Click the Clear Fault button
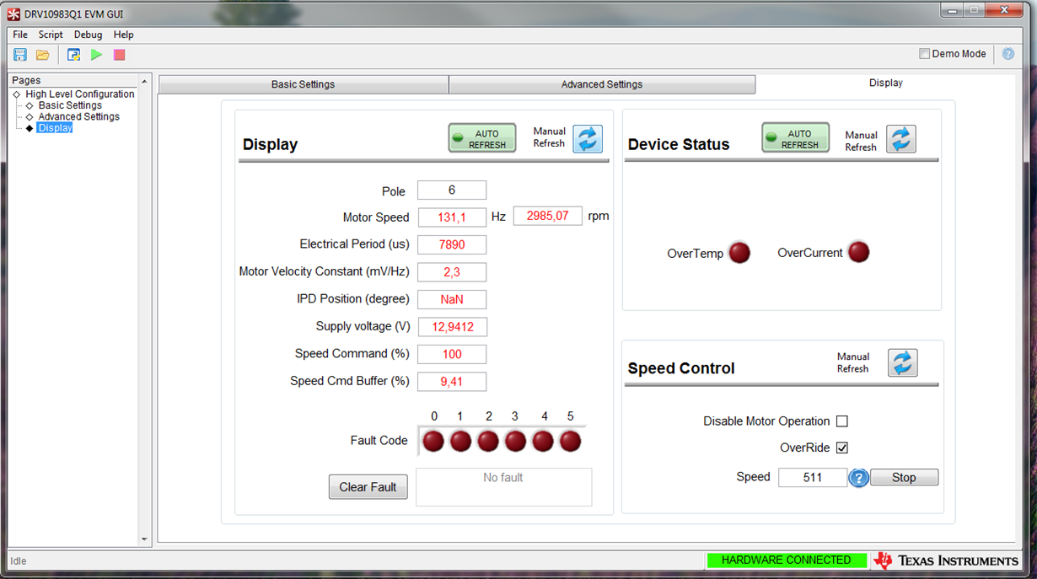 pos(368,487)
